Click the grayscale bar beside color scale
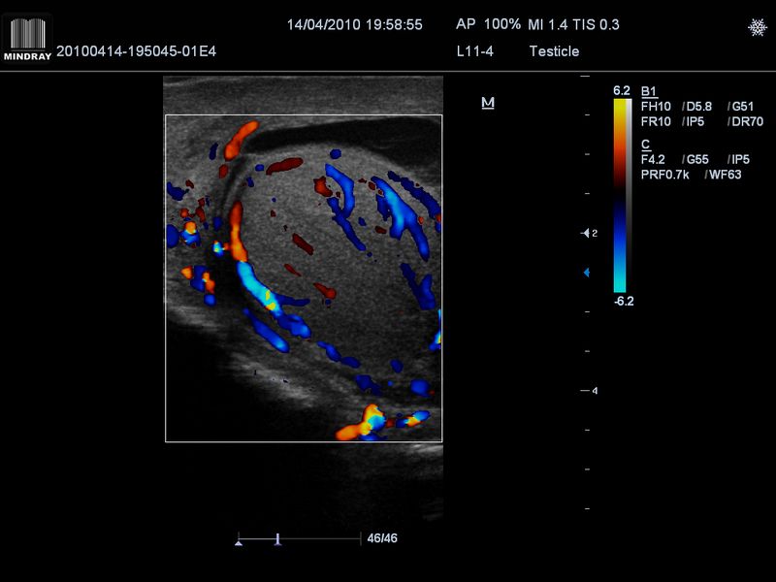776x582 pixels. pos(629,196)
